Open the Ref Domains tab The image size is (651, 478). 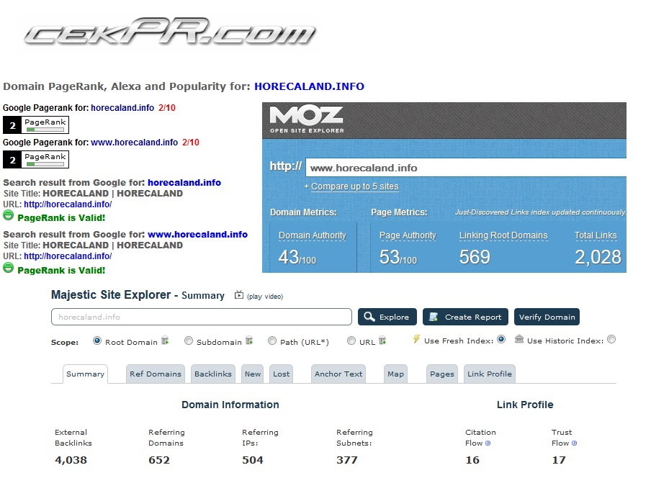click(x=156, y=374)
